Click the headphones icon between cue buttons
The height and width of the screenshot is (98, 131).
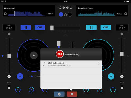coord(65,14)
